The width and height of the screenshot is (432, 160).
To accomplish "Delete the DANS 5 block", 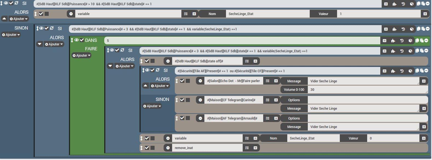I will pos(426,40).
